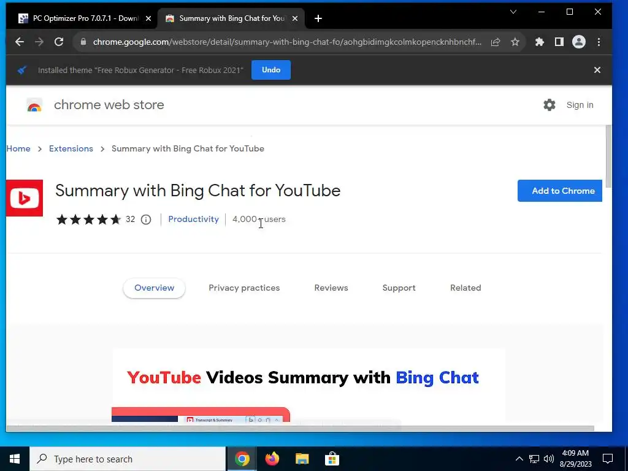The width and height of the screenshot is (628, 471).
Task: Open the Support tab
Action: click(399, 288)
